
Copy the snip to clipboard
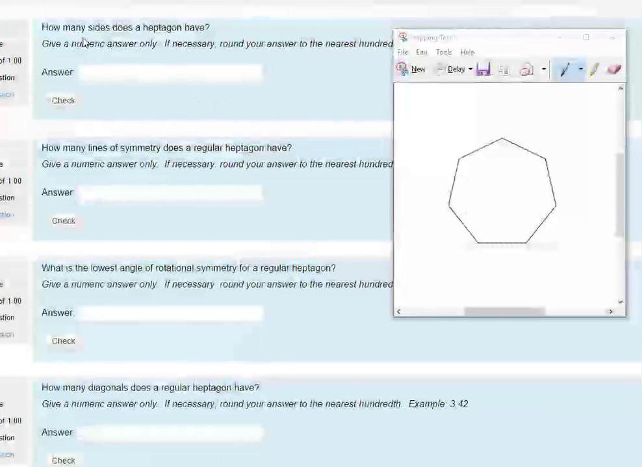[x=504, y=69]
